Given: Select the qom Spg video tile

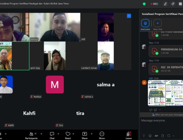Looking at the screenshot, I should [x=55, y=56].
